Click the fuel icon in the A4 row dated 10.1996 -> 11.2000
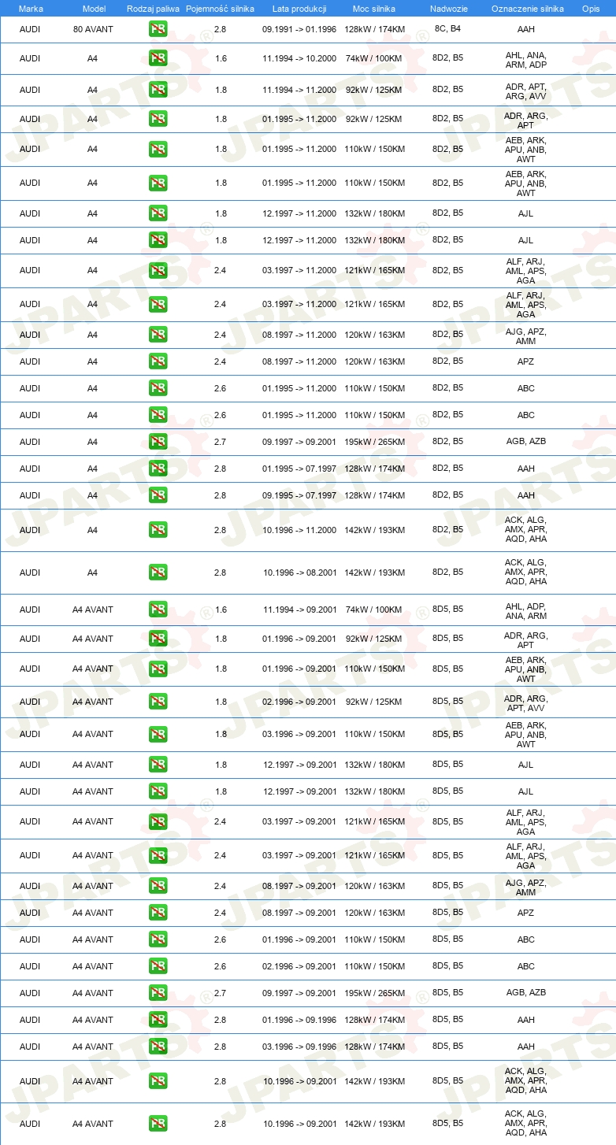616x1145 pixels. 158,530
